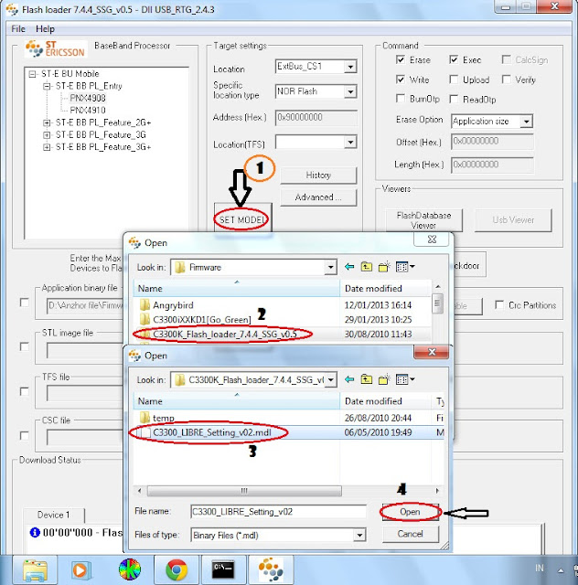Viewport: 578px width, 585px height.
Task: Enable the Crc Partitions checkbox
Action: (499, 304)
